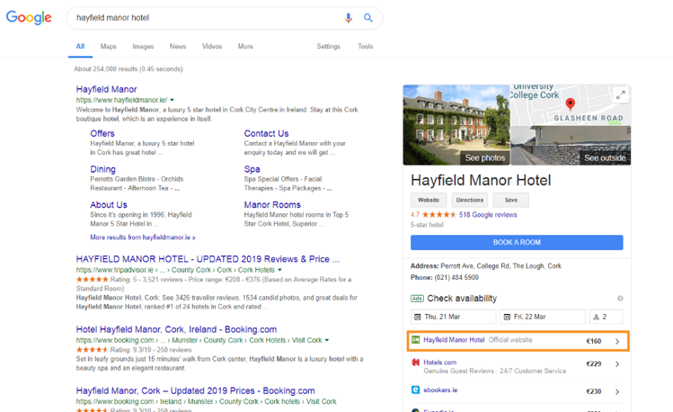The height and width of the screenshot is (412, 673).
Task: Click the info icon beside Check availability
Action: pos(620,299)
